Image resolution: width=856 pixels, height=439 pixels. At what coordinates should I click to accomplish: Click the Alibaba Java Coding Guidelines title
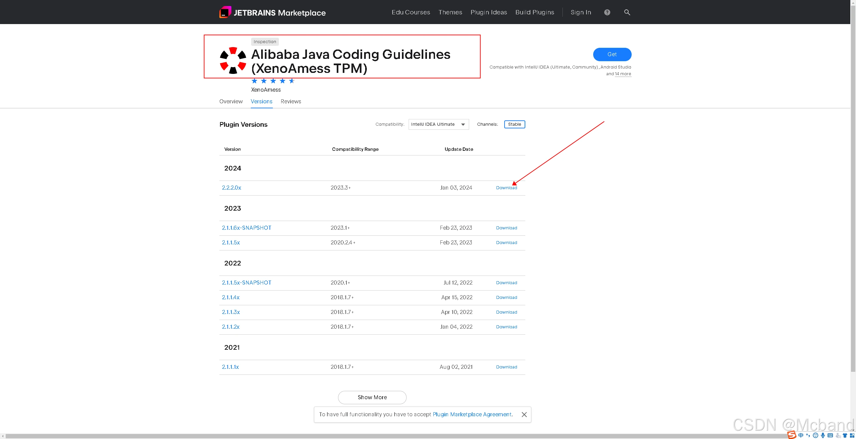click(x=351, y=61)
